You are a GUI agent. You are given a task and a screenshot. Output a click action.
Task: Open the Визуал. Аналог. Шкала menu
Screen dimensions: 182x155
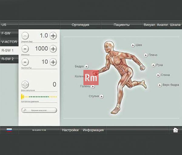click(x=162, y=25)
